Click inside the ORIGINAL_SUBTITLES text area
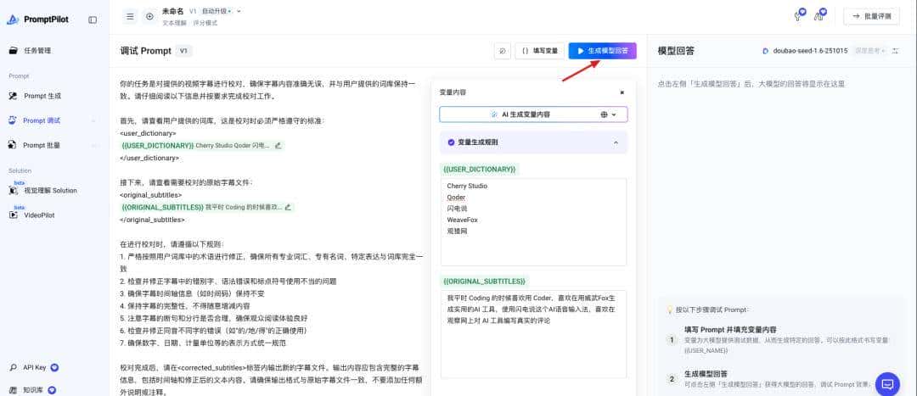The width and height of the screenshot is (917, 396). 533,334
